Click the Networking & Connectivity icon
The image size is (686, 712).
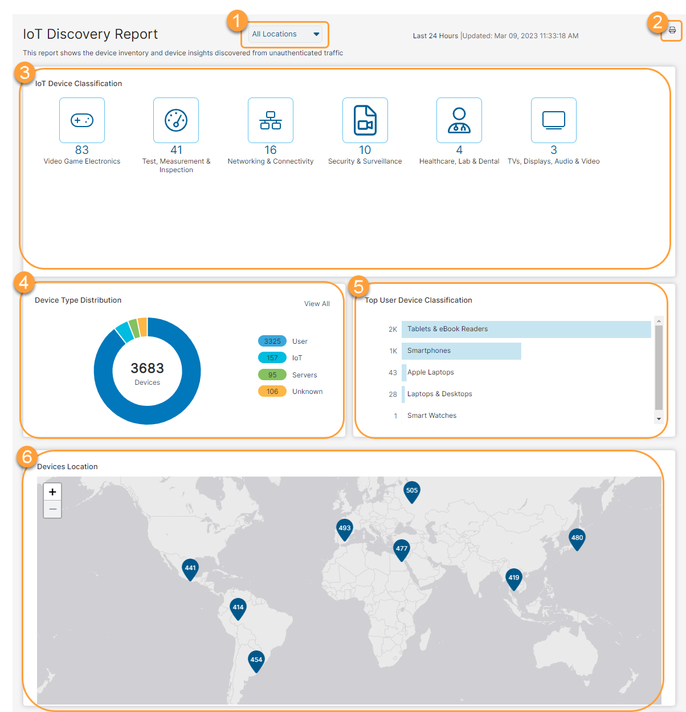pos(270,120)
